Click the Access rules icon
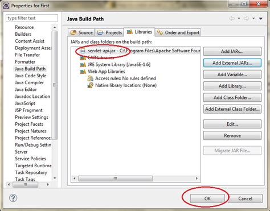The width and height of the screenshot is (270, 211). click(x=91, y=78)
